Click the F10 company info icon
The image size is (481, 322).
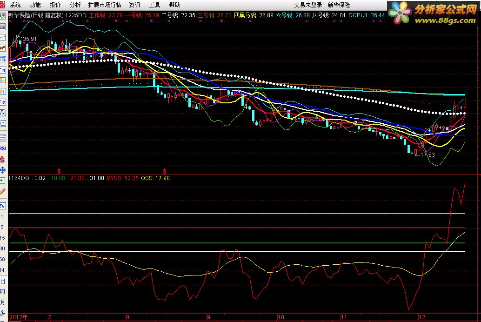pyautogui.click(x=3, y=70)
